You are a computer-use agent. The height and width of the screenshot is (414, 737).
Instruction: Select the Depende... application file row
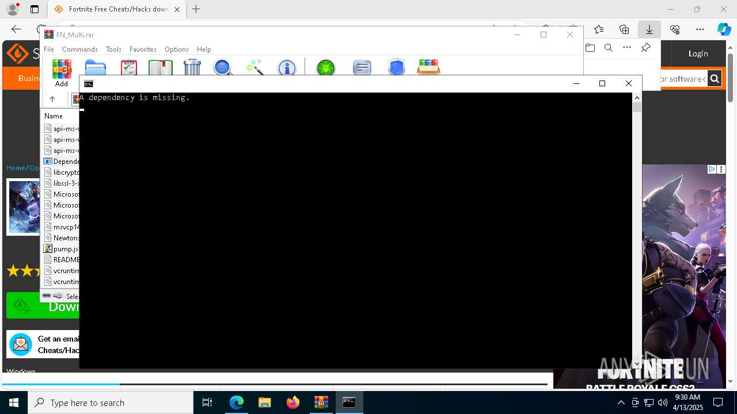(61, 162)
